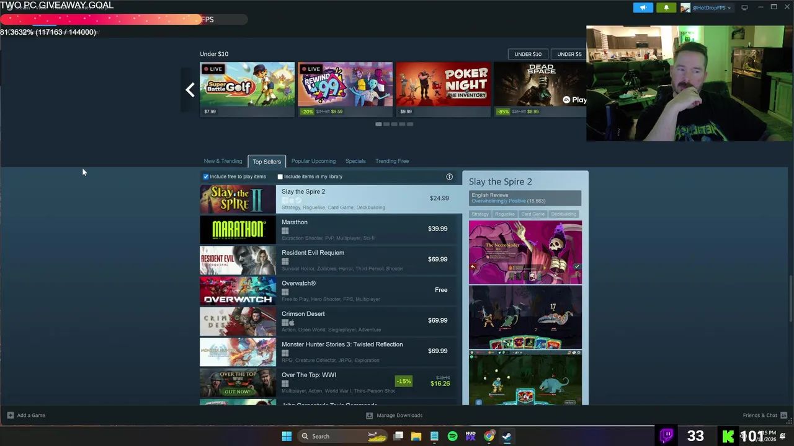Click the Manage Downloads tray icon
This screenshot has width=794, height=446.
tap(370, 415)
